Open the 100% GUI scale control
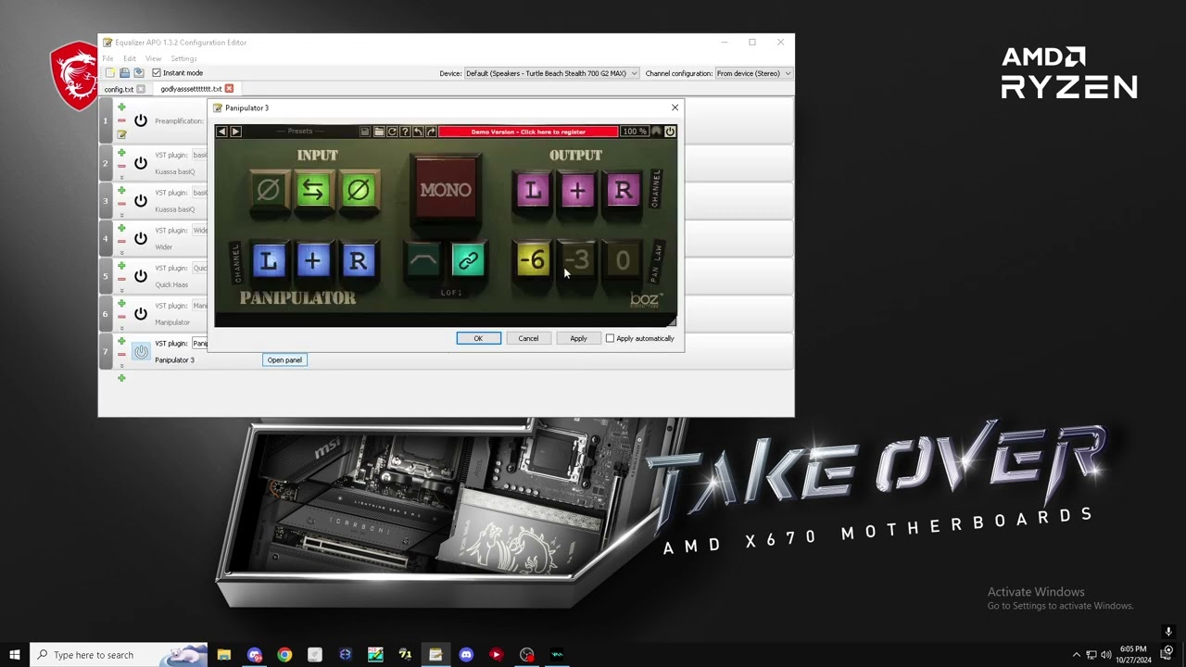Screen dimensions: 1186x667 (x=634, y=132)
